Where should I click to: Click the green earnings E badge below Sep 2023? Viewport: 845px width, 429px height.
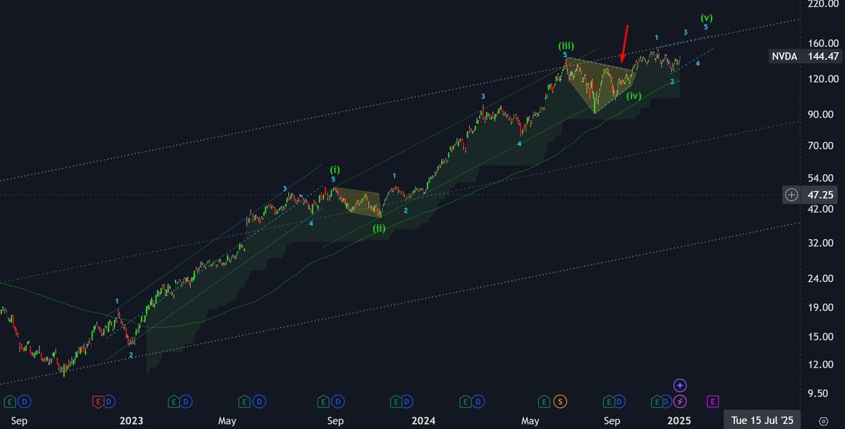324,402
